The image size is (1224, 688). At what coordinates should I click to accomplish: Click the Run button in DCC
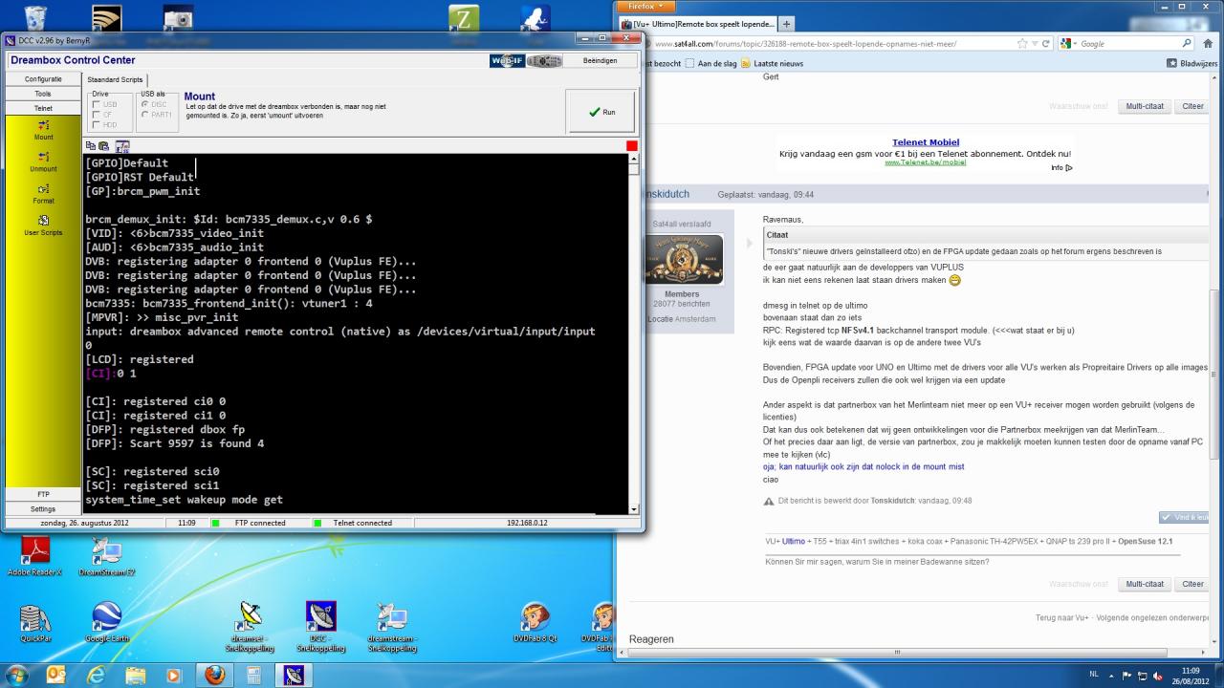click(x=601, y=112)
